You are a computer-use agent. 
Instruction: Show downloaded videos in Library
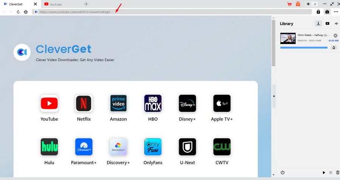[x=328, y=23]
